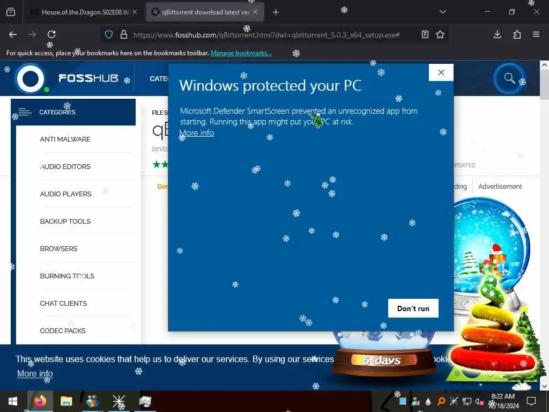The height and width of the screenshot is (412, 549).
Task: Go forward to the next page
Action: [x=32, y=34]
